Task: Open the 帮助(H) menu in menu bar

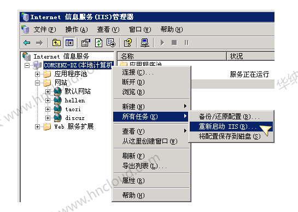Action: (172, 30)
